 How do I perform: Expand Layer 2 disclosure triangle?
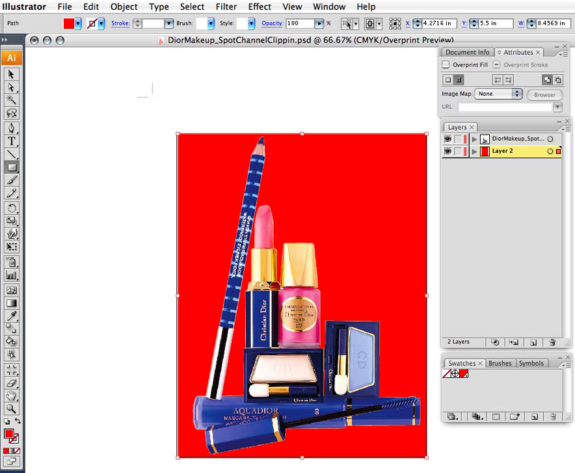click(475, 152)
